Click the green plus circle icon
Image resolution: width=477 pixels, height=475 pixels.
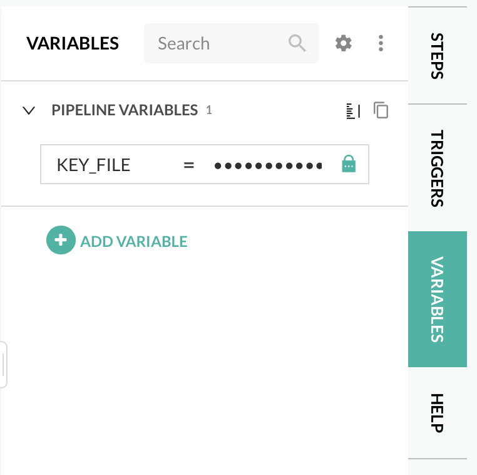tap(61, 241)
